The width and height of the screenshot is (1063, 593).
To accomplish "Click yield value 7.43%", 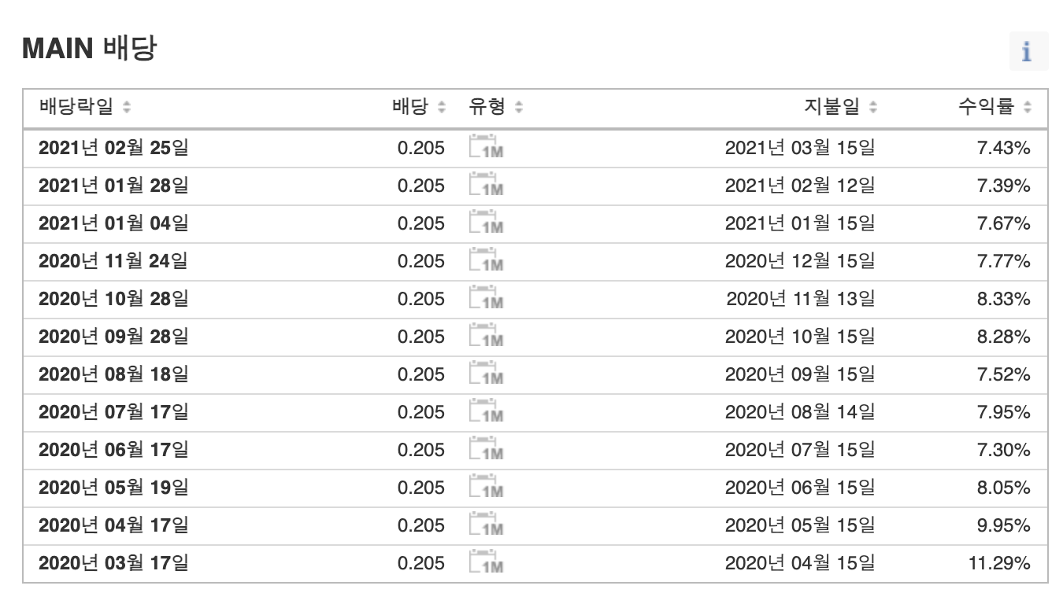I will click(x=1003, y=148).
